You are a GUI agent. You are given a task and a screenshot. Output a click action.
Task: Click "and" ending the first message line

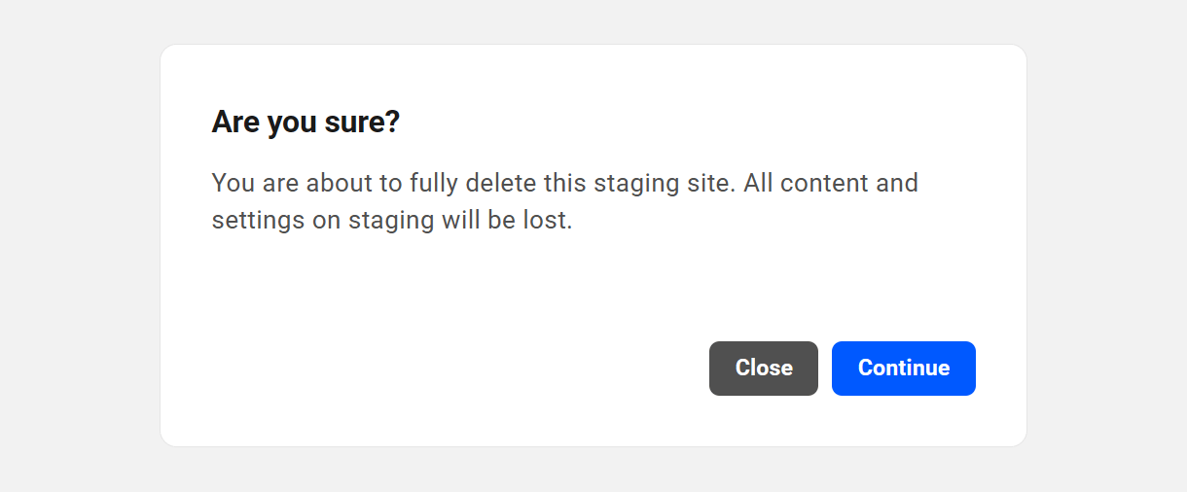(x=897, y=183)
